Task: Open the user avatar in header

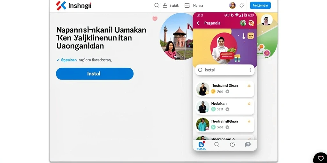Action: pyautogui.click(x=232, y=5)
